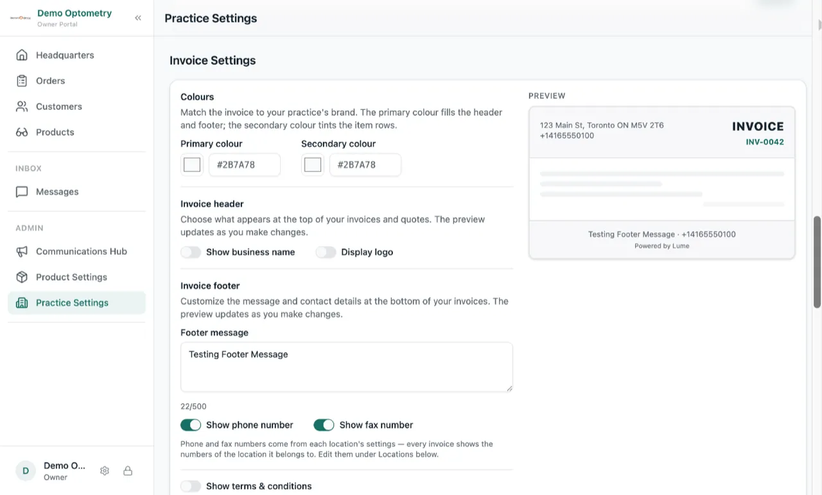The height and width of the screenshot is (495, 822).
Task: Turn off Show fax number toggle
Action: click(x=324, y=425)
